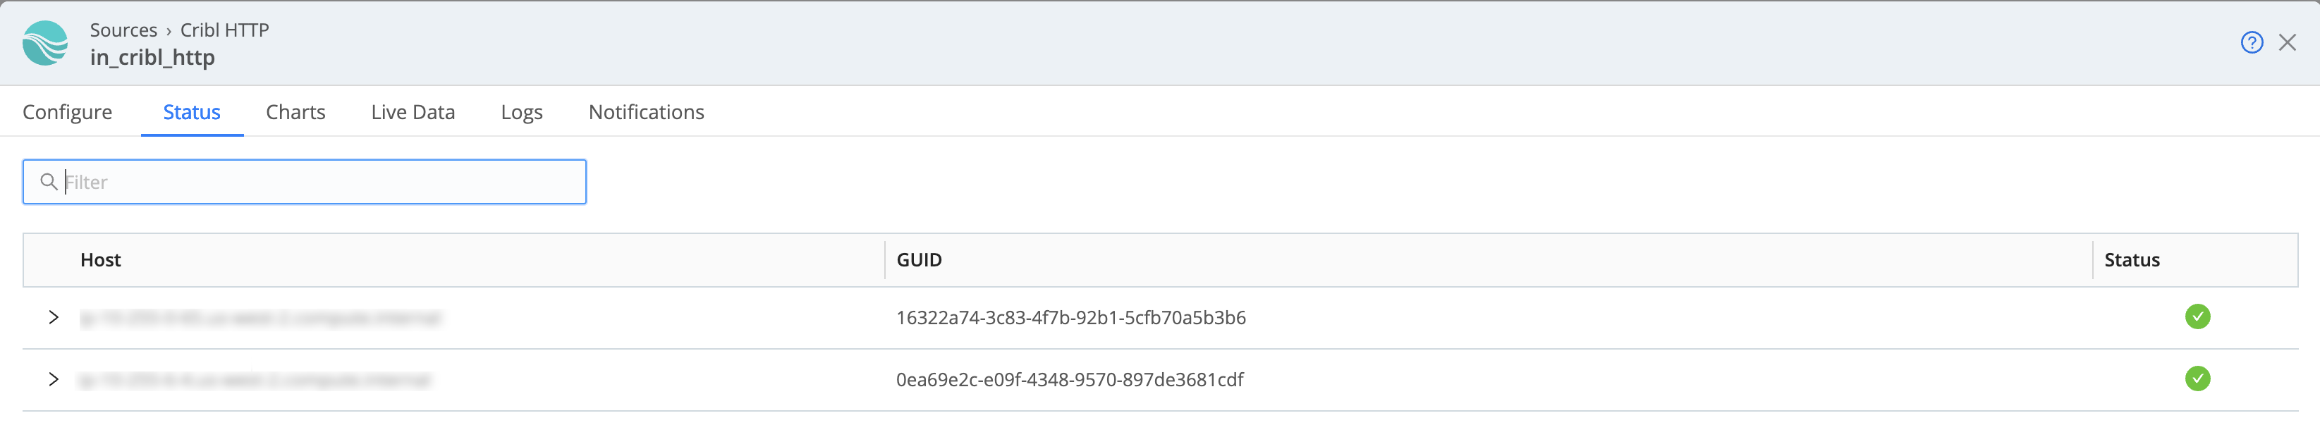The width and height of the screenshot is (2320, 437).
Task: Expand the second host row details
Action: click(54, 379)
